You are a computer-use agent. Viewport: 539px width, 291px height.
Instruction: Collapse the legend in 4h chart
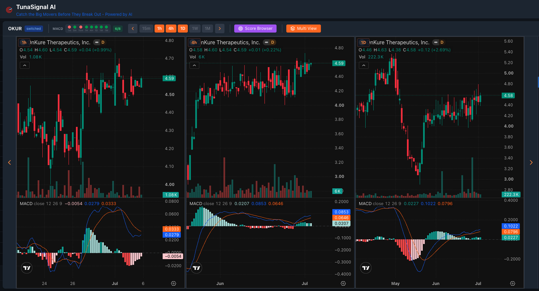pyautogui.click(x=194, y=65)
